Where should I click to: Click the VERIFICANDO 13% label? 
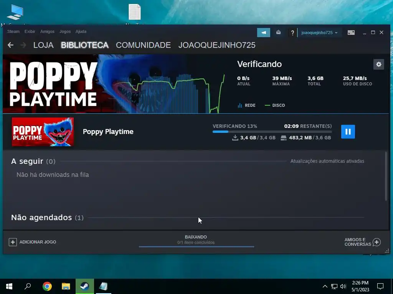tap(235, 126)
